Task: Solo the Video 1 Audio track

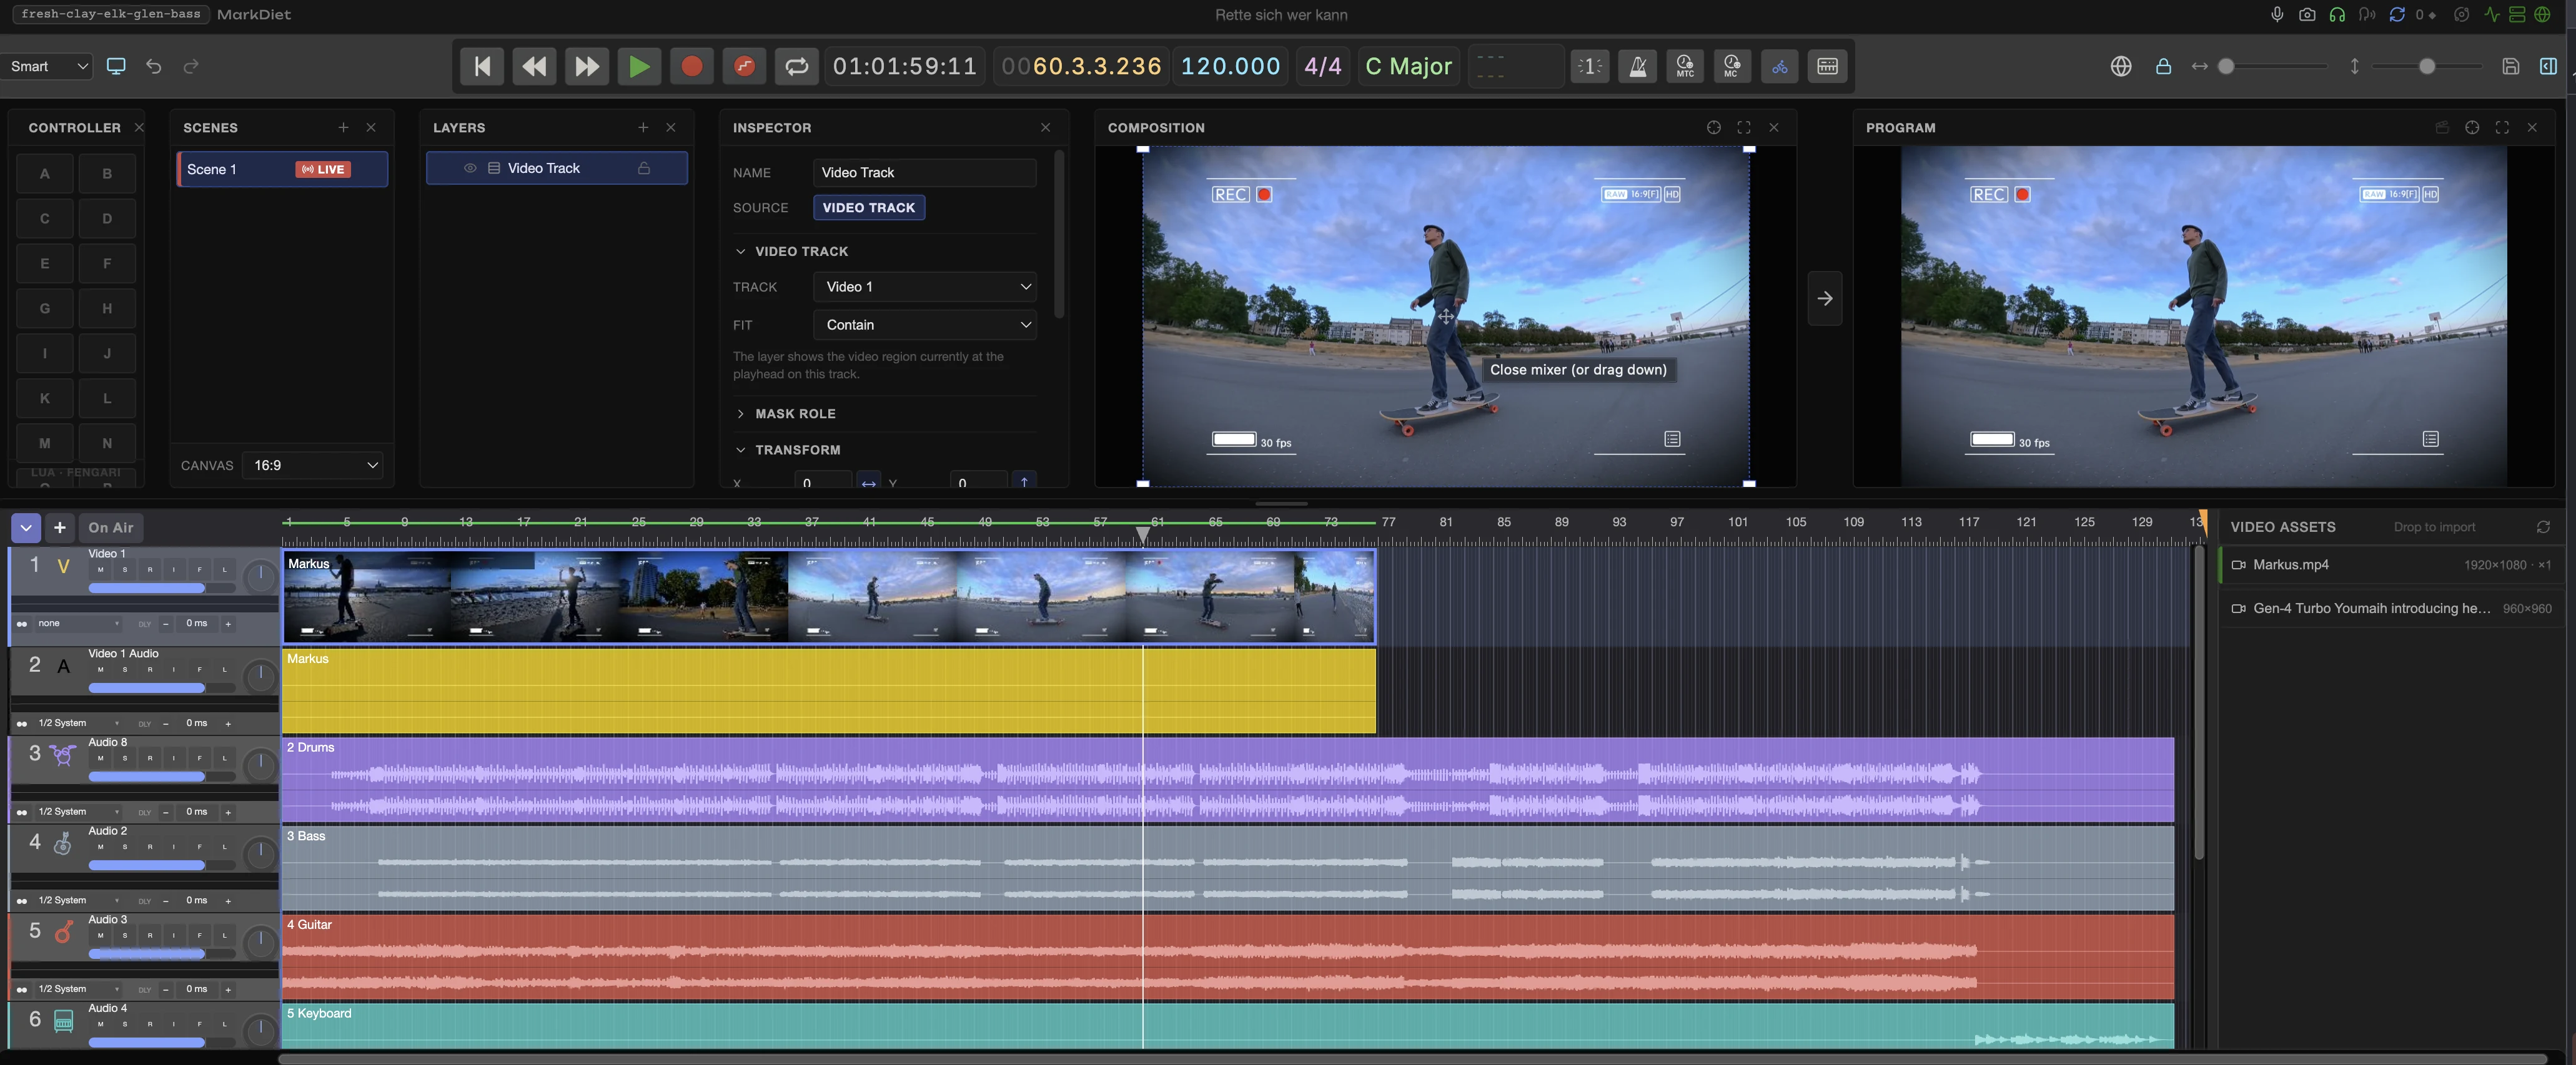Action: pos(125,669)
